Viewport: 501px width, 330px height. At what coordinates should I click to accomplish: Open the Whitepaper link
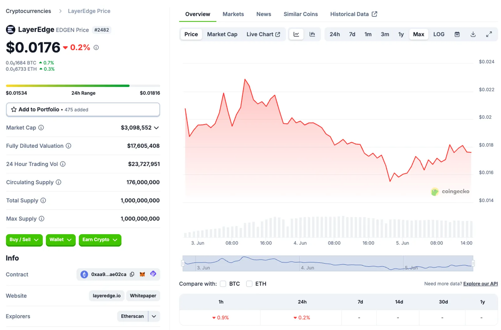pos(143,296)
